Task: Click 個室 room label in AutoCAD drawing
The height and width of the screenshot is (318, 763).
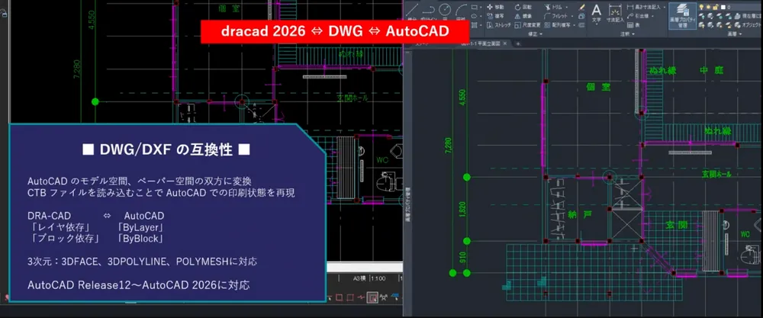Action: pyautogui.click(x=598, y=87)
